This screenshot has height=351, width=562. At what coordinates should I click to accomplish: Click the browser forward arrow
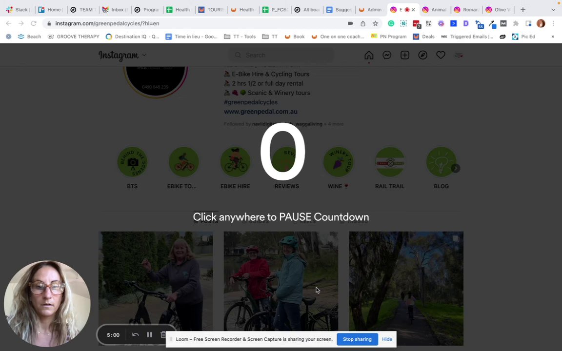(21, 23)
